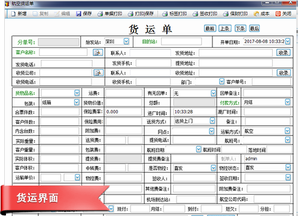The width and height of the screenshot is (298, 216).
Task: Expand the 有无回单 dropdown
Action: (x=214, y=93)
